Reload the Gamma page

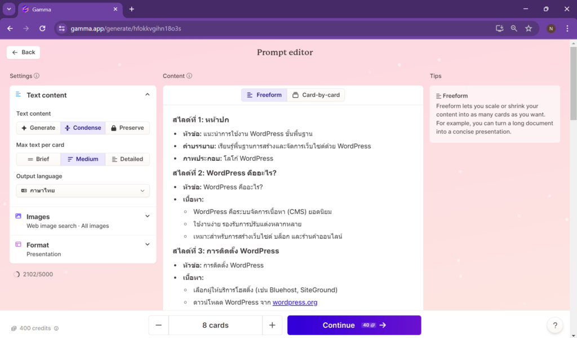click(42, 28)
